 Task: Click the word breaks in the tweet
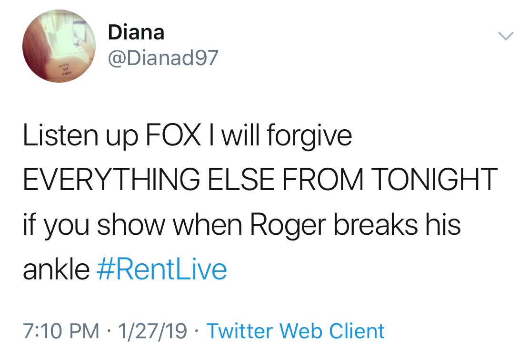(x=370, y=225)
